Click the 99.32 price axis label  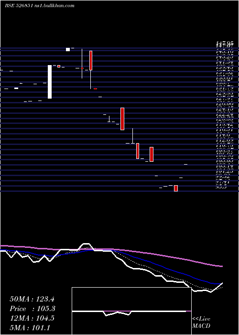pyautogui.click(x=223, y=177)
